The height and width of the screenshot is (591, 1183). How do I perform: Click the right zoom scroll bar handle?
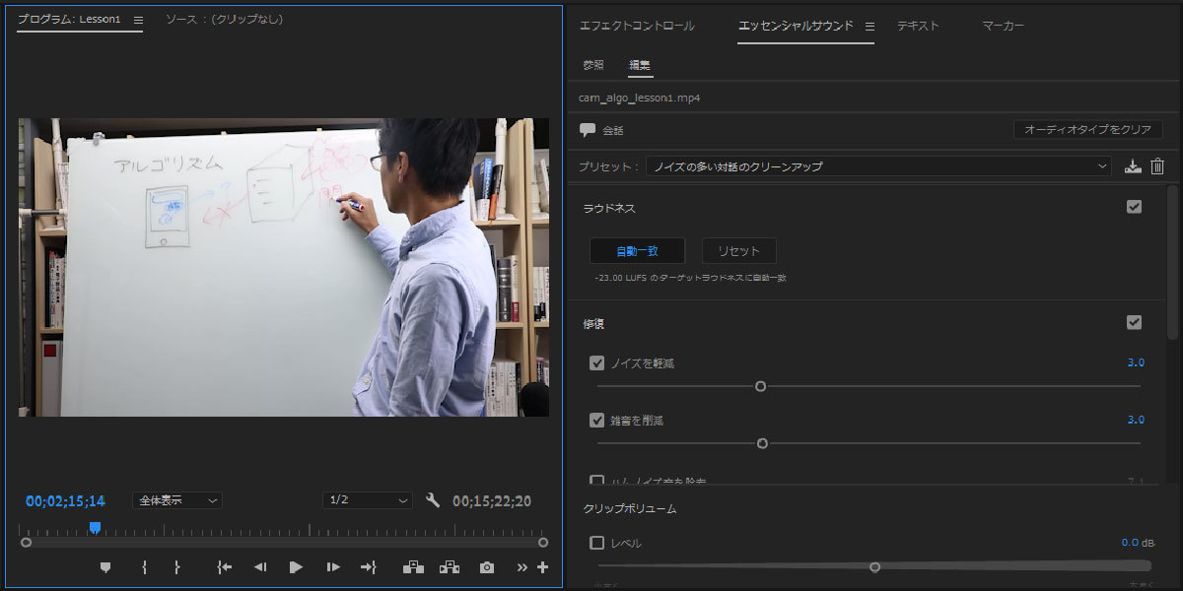pyautogui.click(x=543, y=543)
